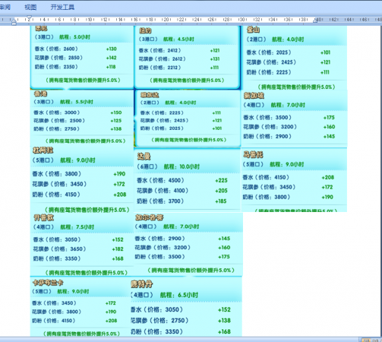Click the left indent marker on ruler
382x342 pixels.
pos(14,23)
